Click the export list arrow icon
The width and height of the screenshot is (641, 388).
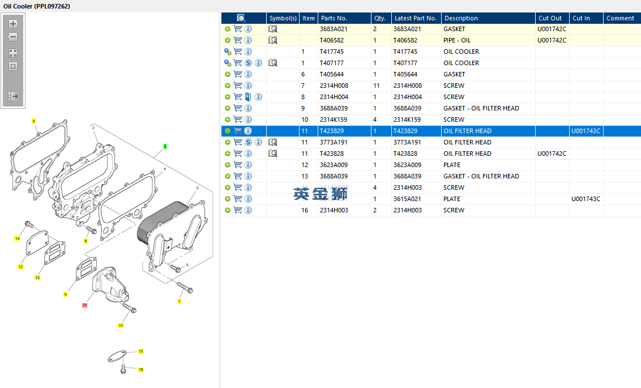[13, 96]
